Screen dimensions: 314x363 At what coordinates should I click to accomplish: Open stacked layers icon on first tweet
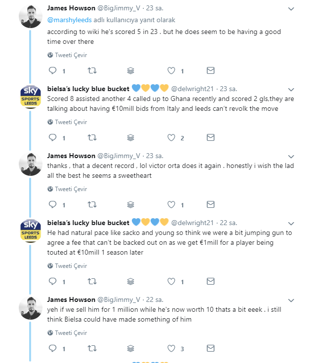(x=131, y=71)
